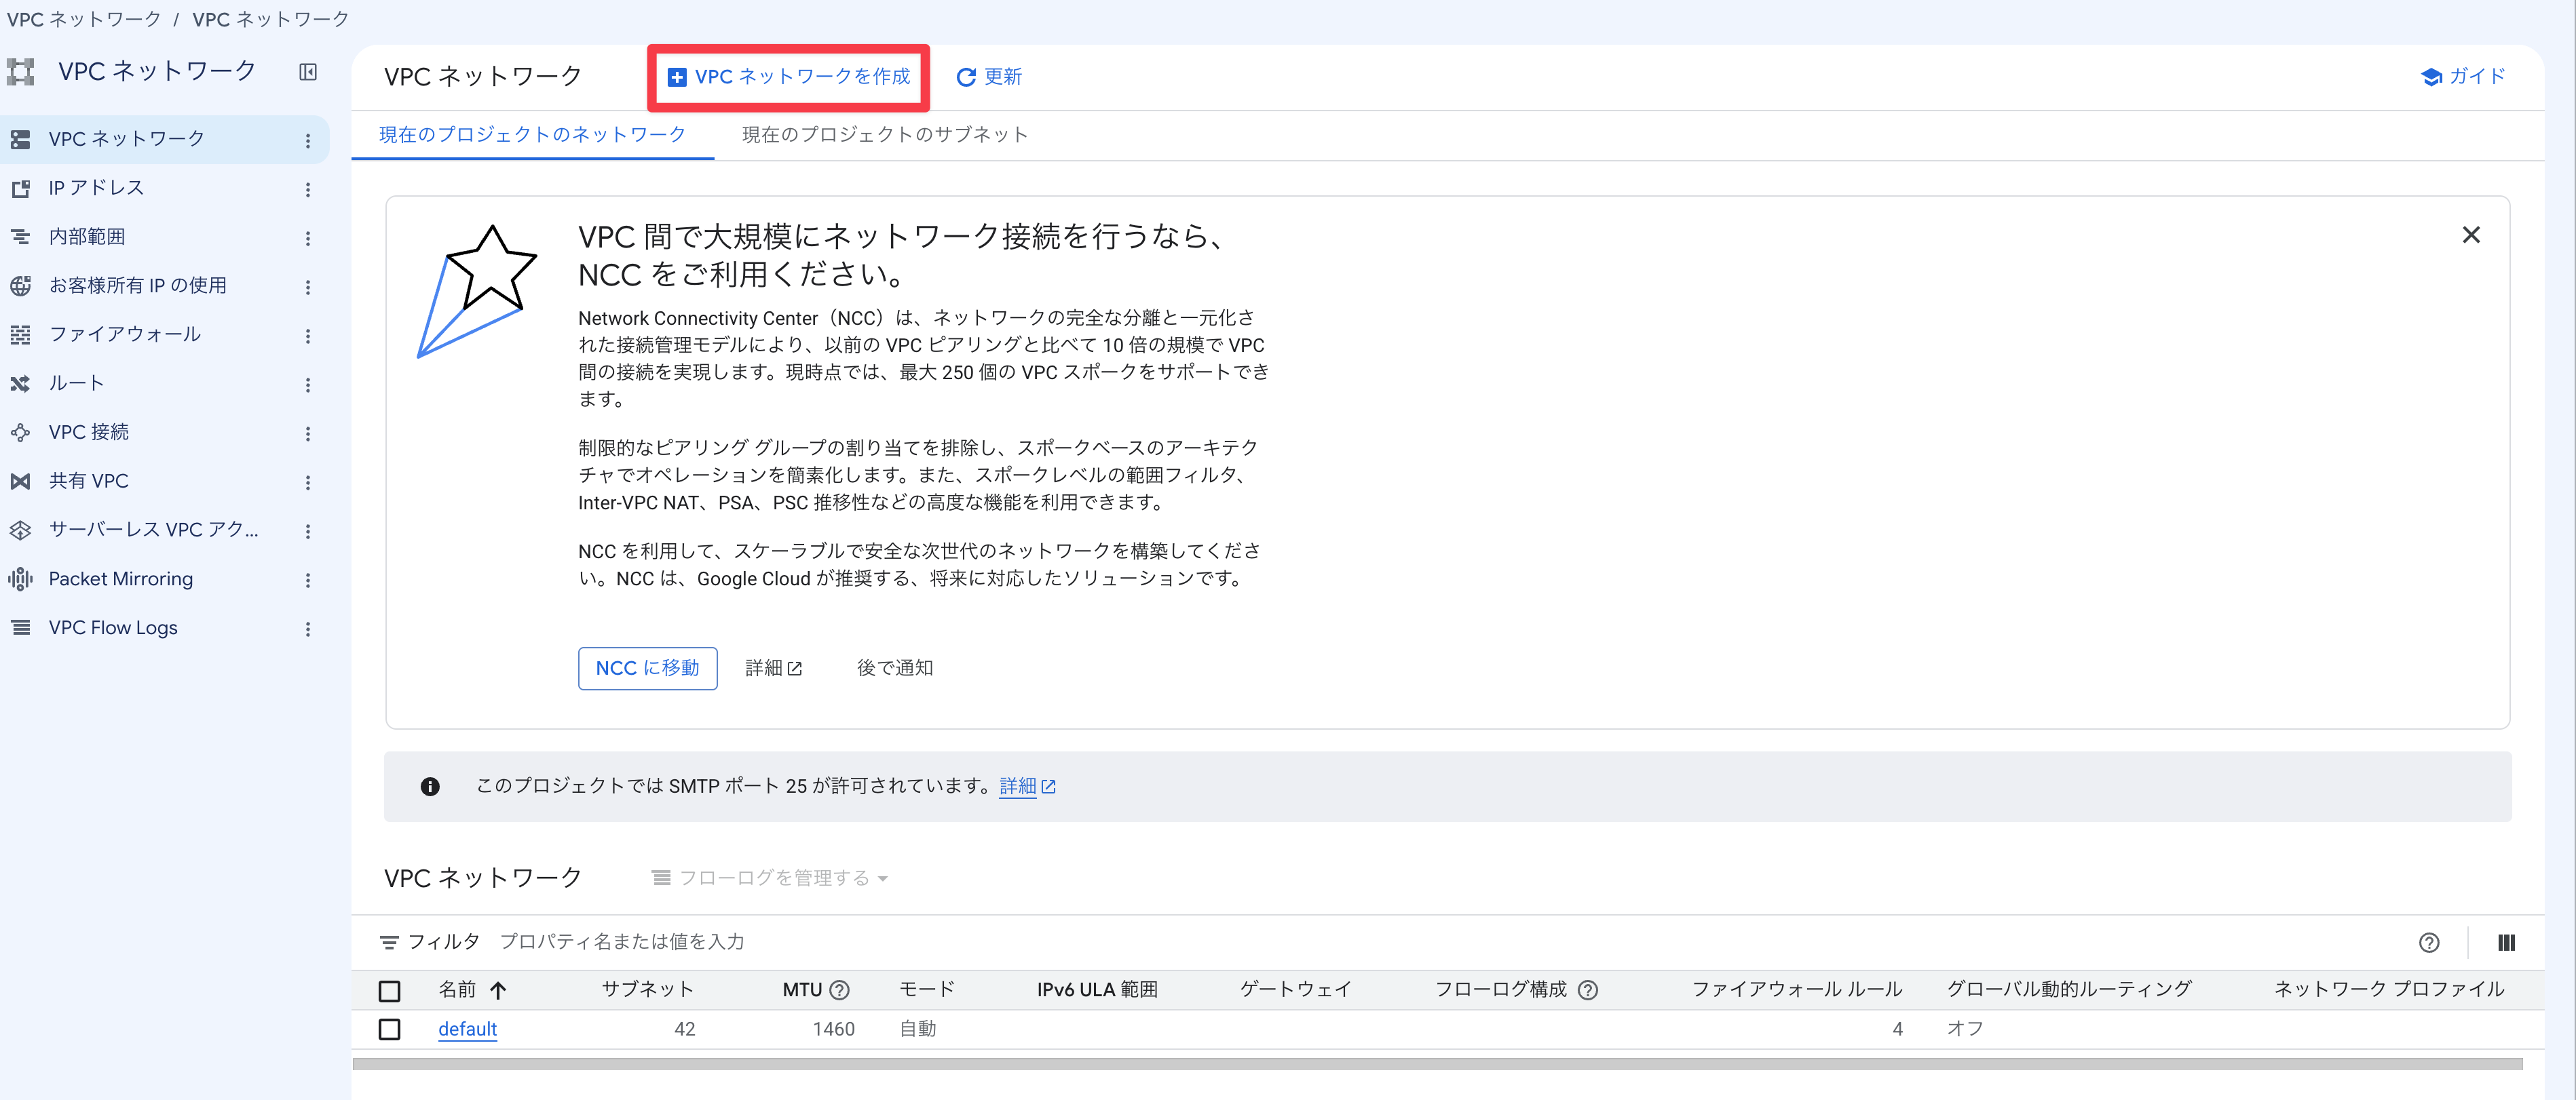Open the more menu for 共有 VPC

(308, 484)
